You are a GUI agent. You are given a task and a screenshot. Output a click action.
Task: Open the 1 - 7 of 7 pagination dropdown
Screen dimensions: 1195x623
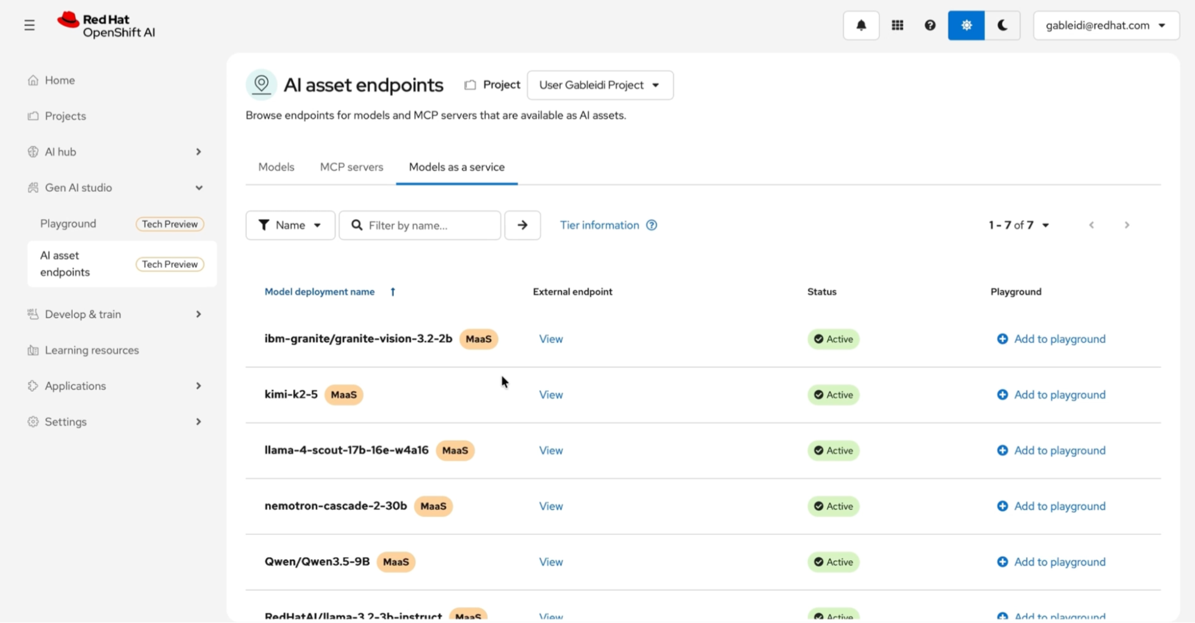tap(1019, 225)
